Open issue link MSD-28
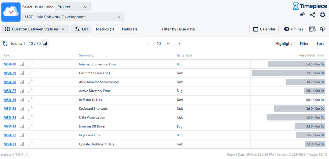329x159 pixels. coord(10,82)
